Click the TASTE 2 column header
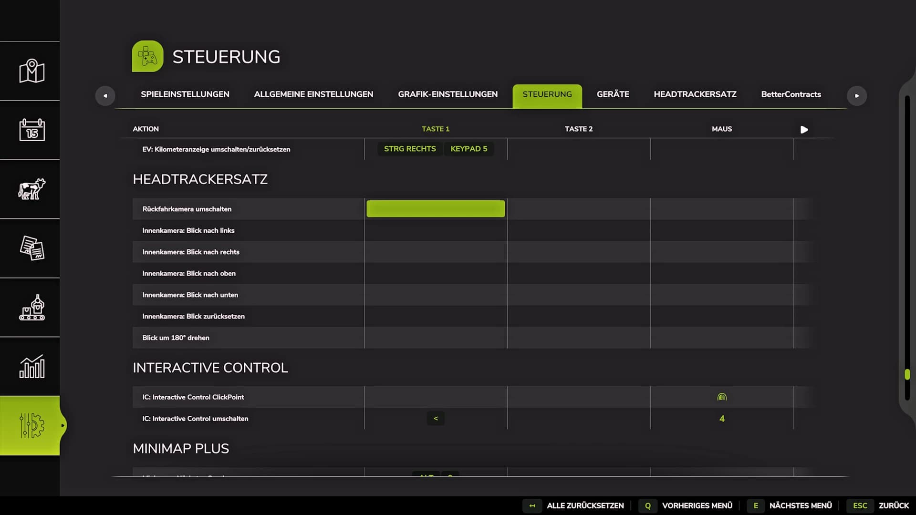Viewport: 916px width, 515px height. click(579, 129)
